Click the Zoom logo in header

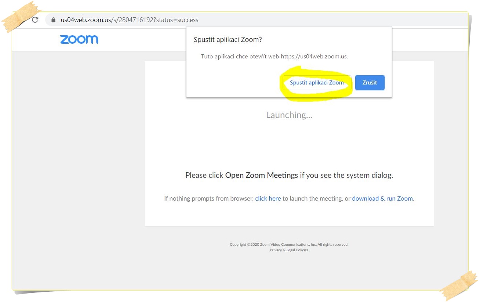pyautogui.click(x=79, y=39)
